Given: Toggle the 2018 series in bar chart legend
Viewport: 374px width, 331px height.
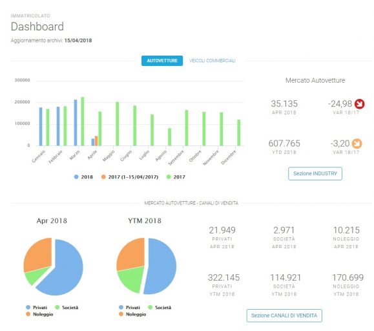Looking at the screenshot, I should pyautogui.click(x=83, y=177).
